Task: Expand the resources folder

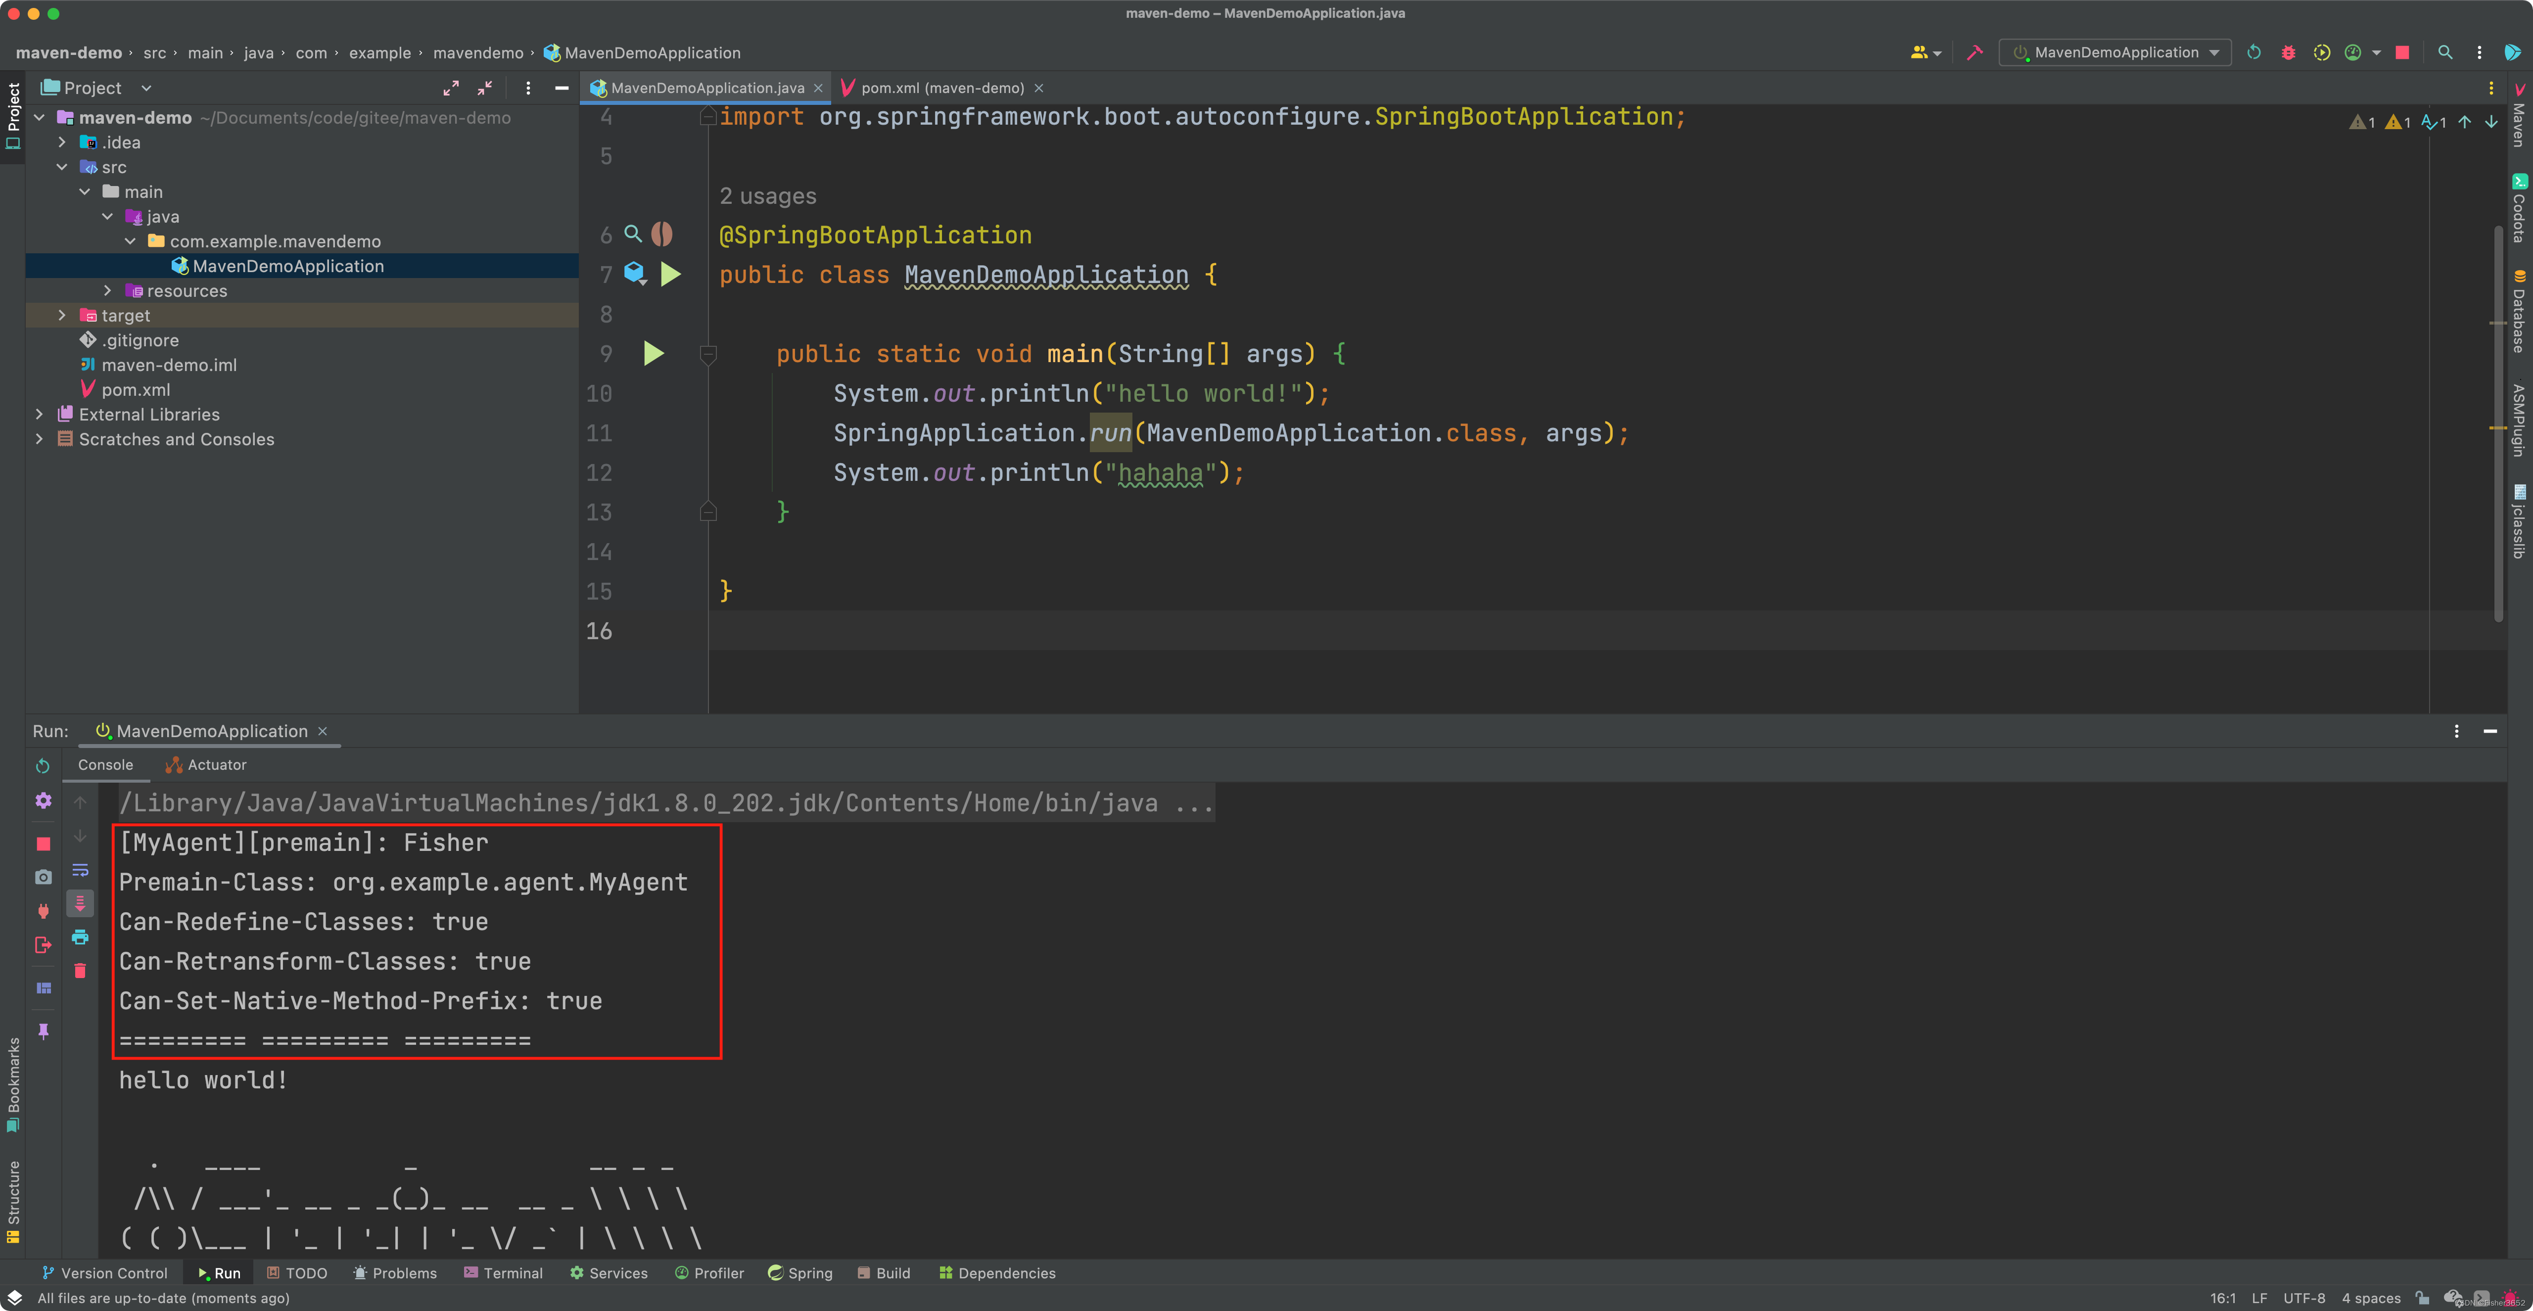Action: [x=107, y=291]
